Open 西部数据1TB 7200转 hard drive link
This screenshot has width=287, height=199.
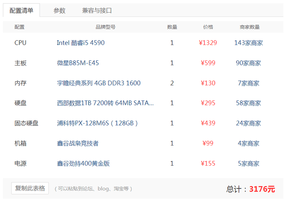click(x=105, y=103)
